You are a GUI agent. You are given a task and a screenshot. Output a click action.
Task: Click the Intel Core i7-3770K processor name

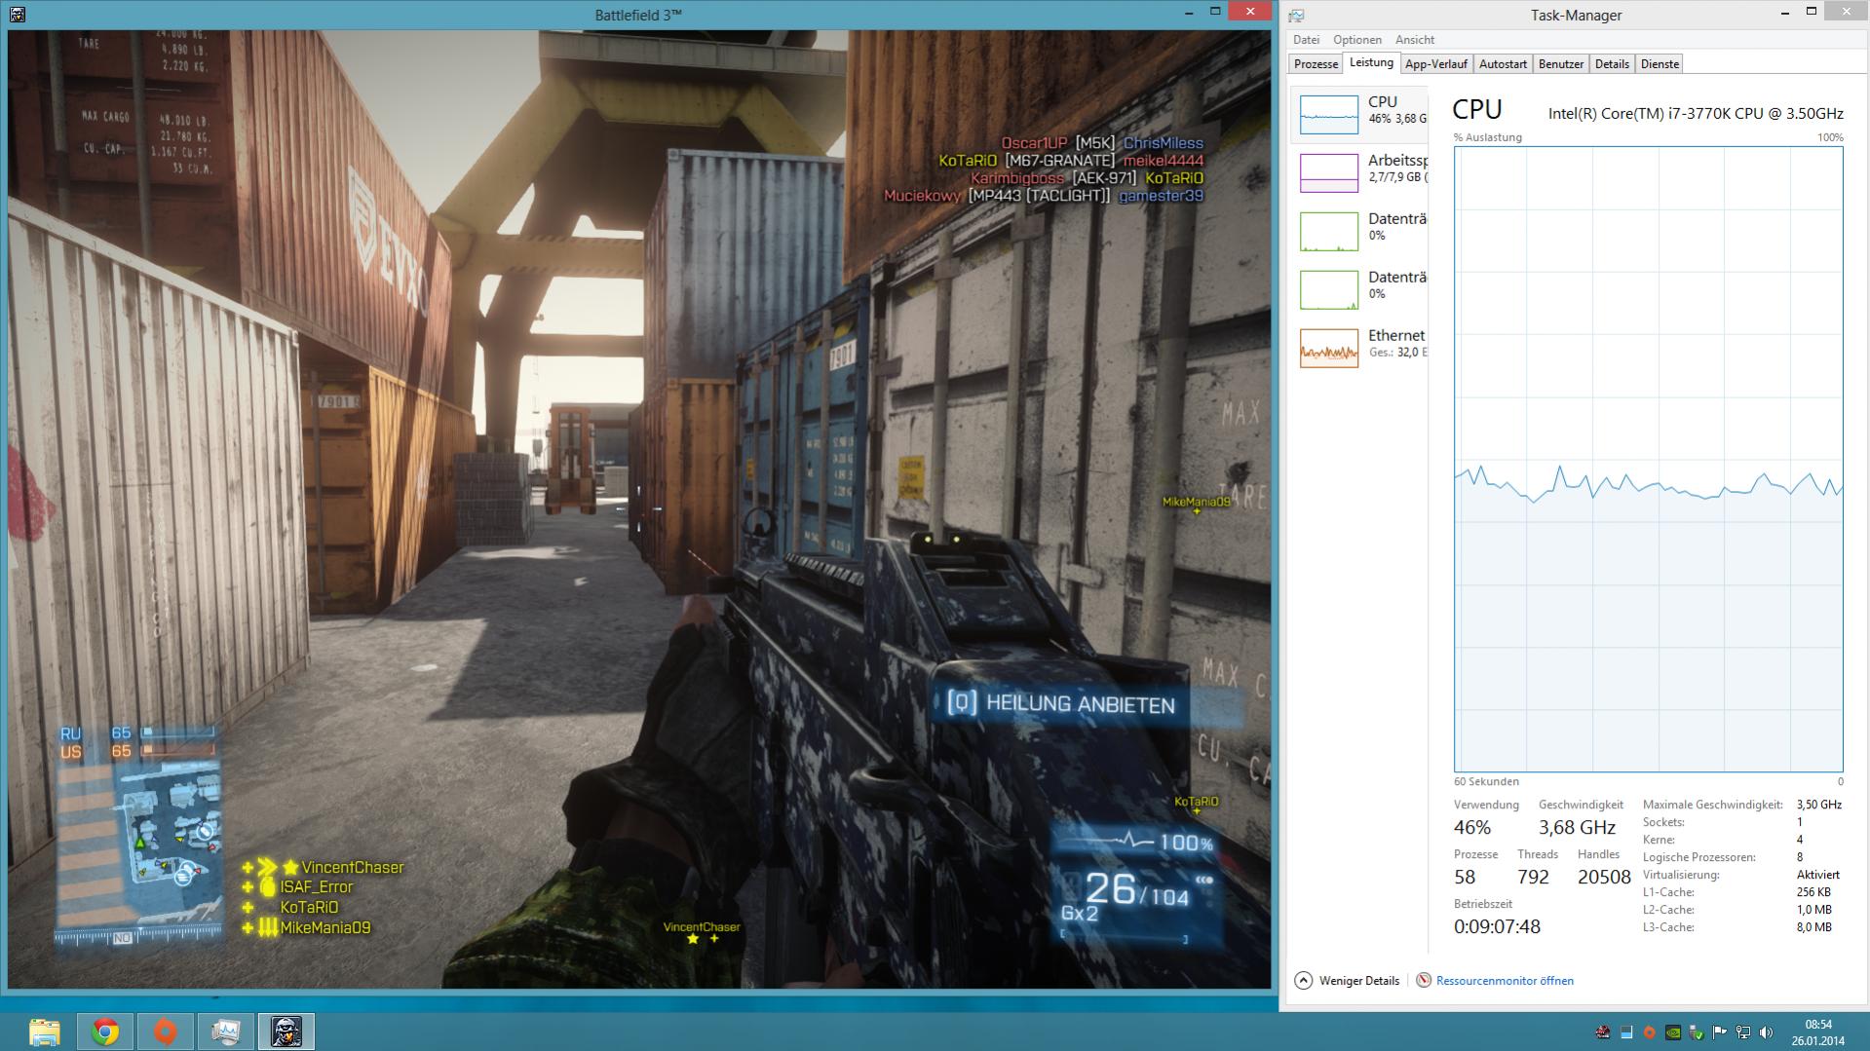click(x=1696, y=113)
